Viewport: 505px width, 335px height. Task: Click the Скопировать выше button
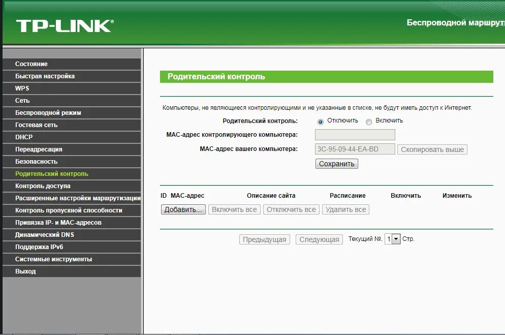432,149
